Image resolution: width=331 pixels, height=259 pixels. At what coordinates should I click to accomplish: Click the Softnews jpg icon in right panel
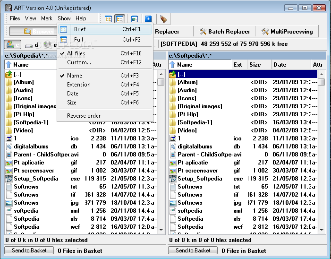173,203
